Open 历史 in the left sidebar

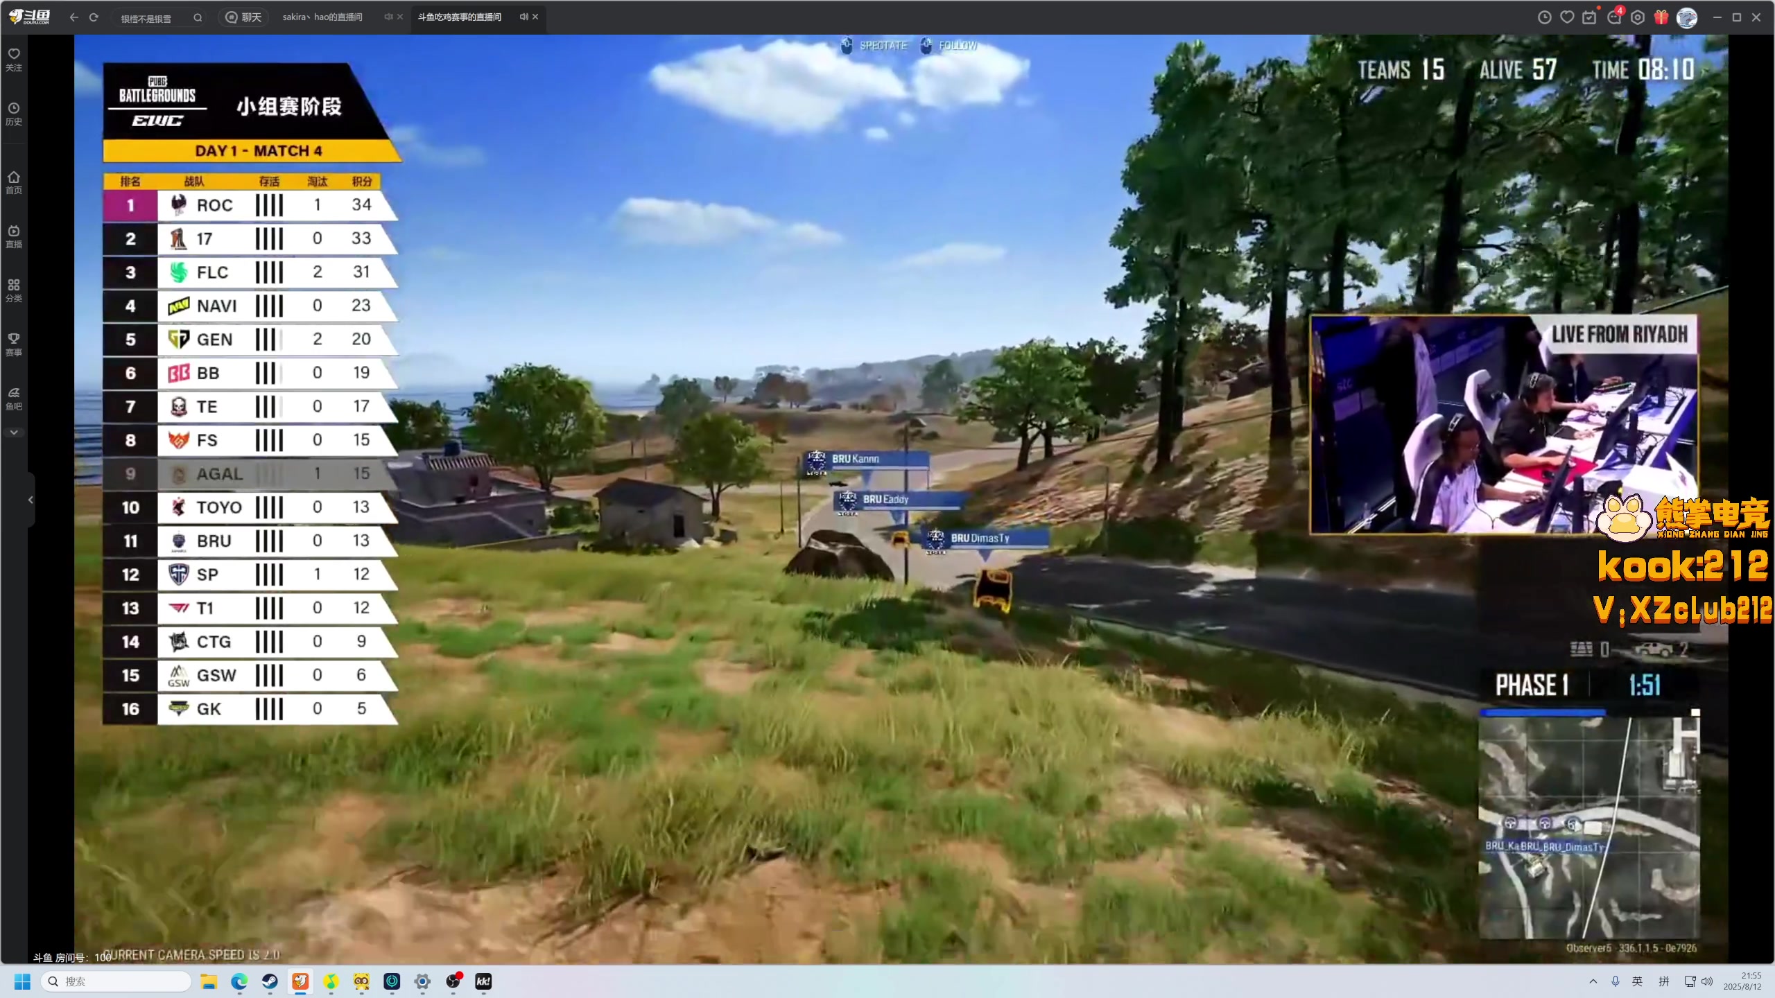(x=14, y=114)
